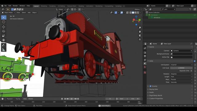Click the current frame number field
The height and width of the screenshot is (111, 197).
click(x=110, y=99)
